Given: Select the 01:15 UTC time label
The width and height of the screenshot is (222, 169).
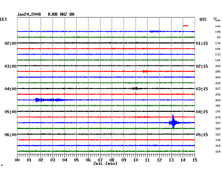Looking at the screenshot, I should tap(202, 43).
